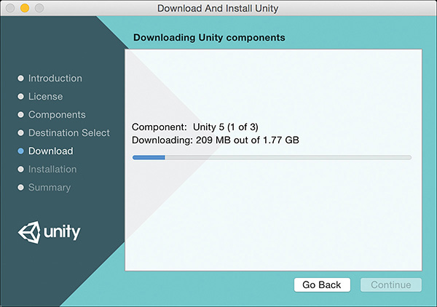The width and height of the screenshot is (437, 307).
Task: Click the bullet beside Installation
Action: pyautogui.click(x=20, y=170)
